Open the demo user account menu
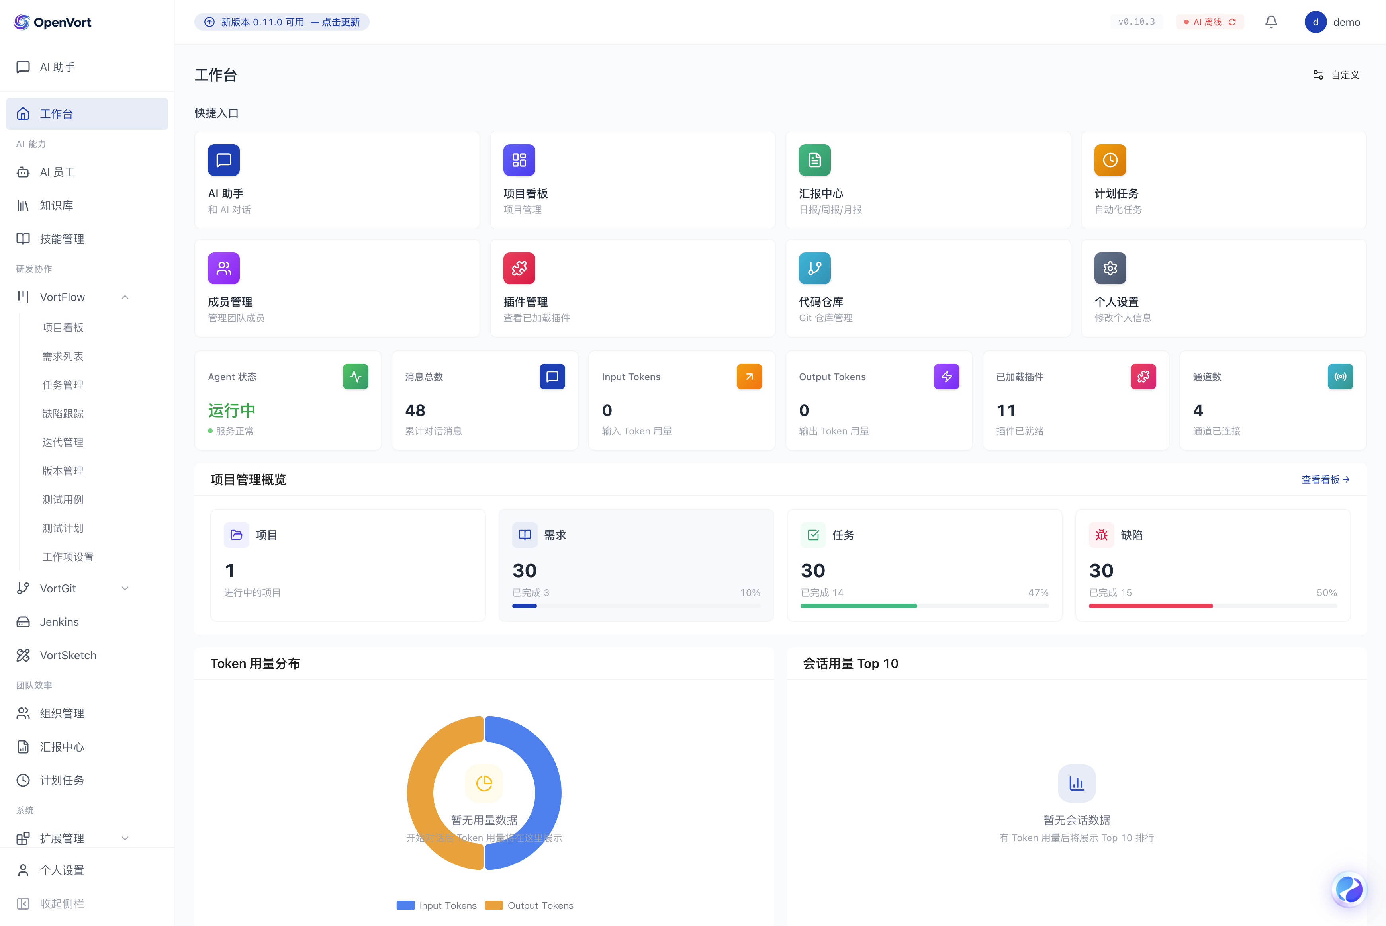 (x=1333, y=22)
